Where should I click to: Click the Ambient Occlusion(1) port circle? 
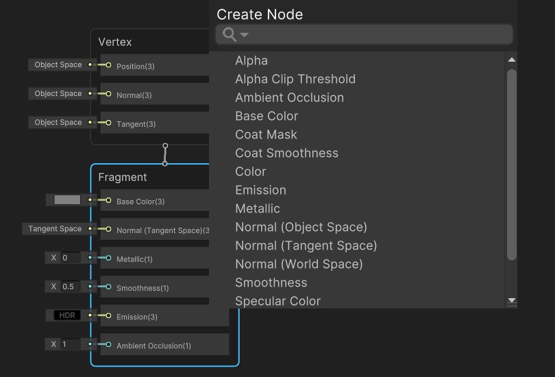coord(108,344)
